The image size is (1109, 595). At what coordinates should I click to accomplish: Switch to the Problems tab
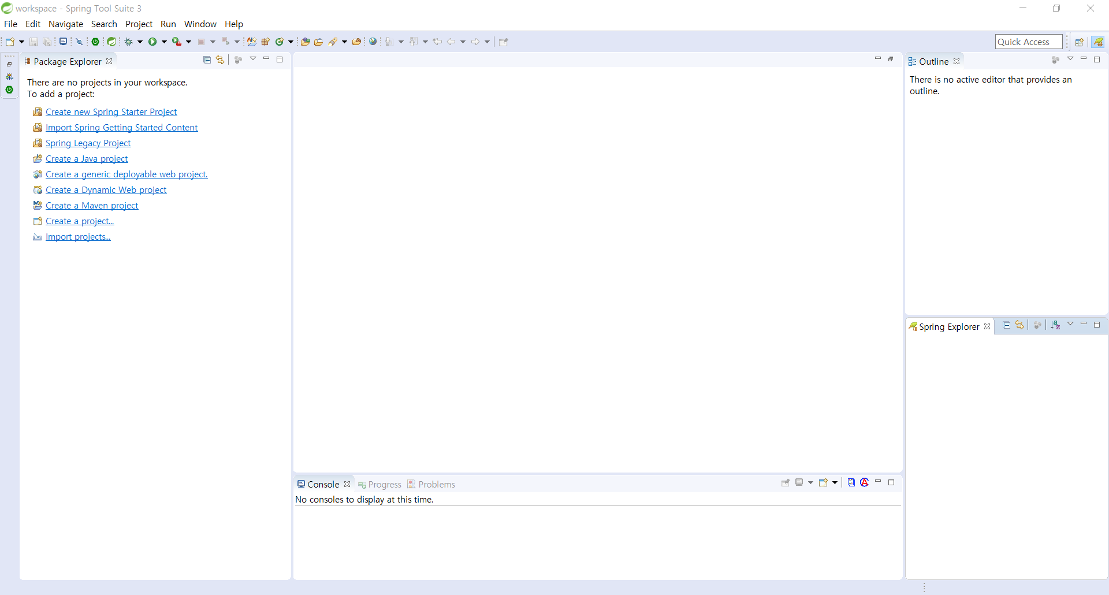point(431,484)
